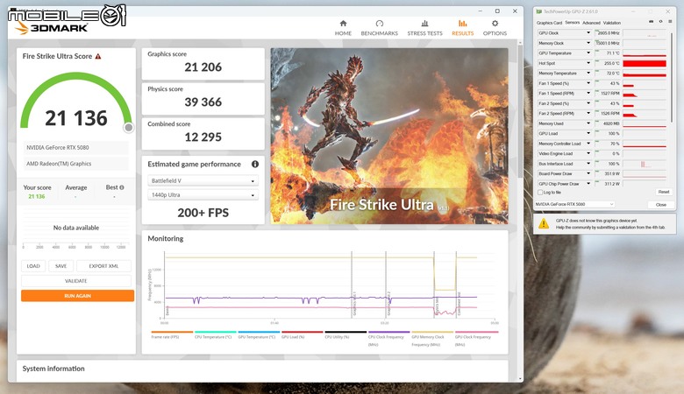Open GPU-Z NVIDIA GeForce RTX 5080 selector

(575, 204)
